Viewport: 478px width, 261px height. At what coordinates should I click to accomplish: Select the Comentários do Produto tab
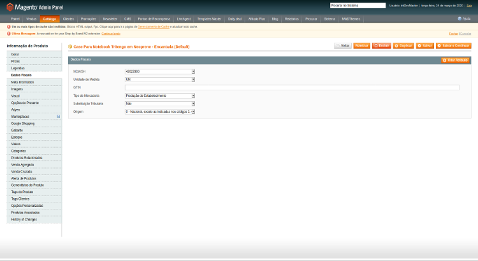pyautogui.click(x=34, y=185)
